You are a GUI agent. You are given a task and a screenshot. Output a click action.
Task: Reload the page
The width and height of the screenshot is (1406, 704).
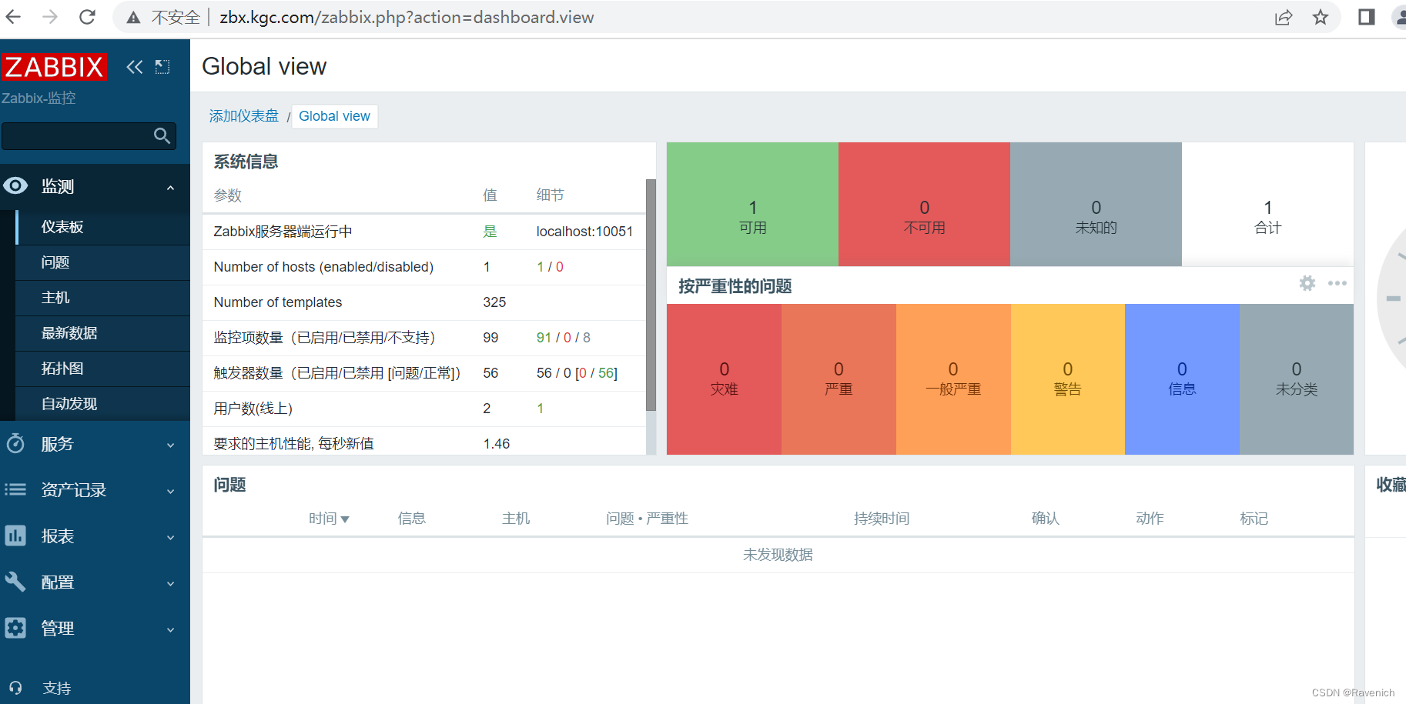[87, 17]
